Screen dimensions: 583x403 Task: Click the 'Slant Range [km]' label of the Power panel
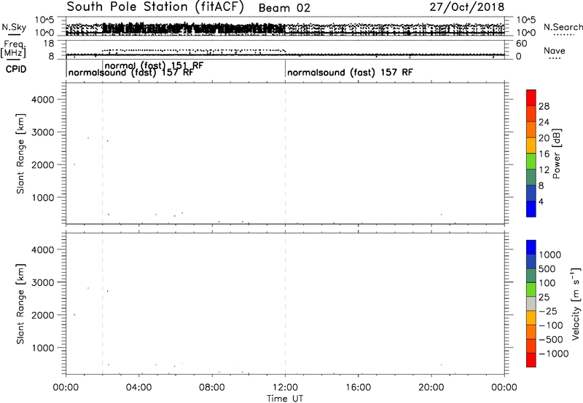[20, 153]
